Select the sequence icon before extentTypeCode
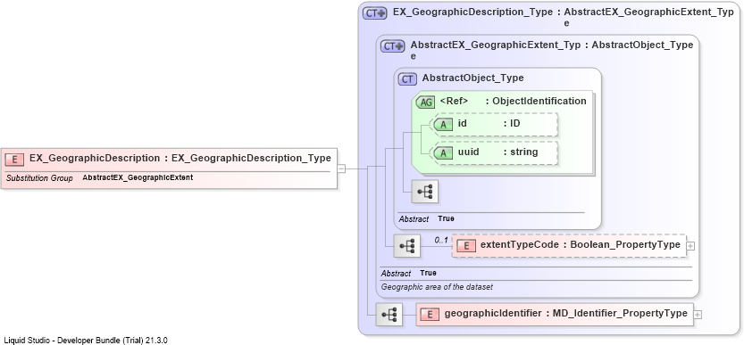Viewport: 744px width, 345px height. click(407, 245)
